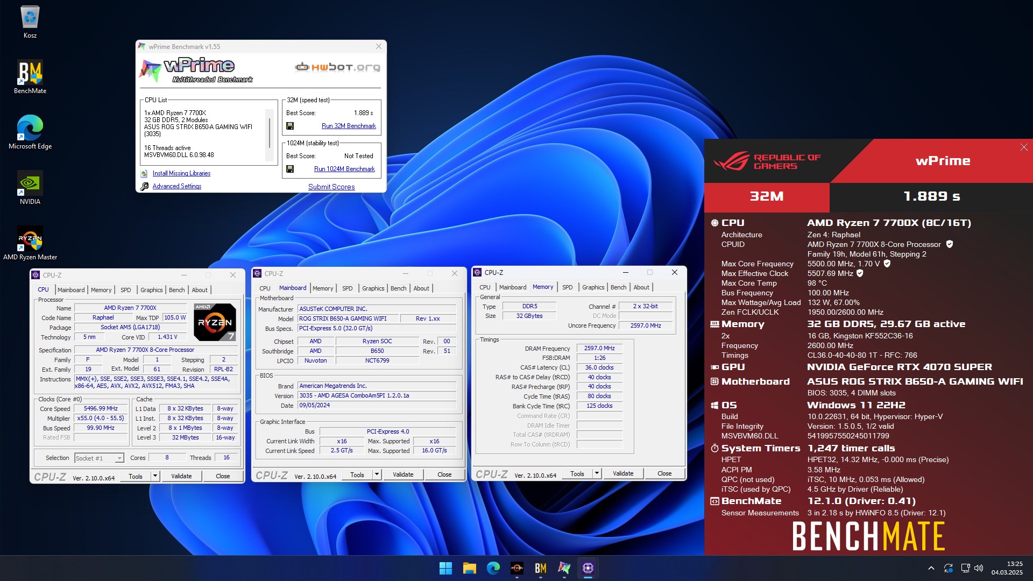Viewport: 1033px width, 581px height.
Task: Switch to CPU-Z taskbar icon
Action: pyautogui.click(x=588, y=568)
